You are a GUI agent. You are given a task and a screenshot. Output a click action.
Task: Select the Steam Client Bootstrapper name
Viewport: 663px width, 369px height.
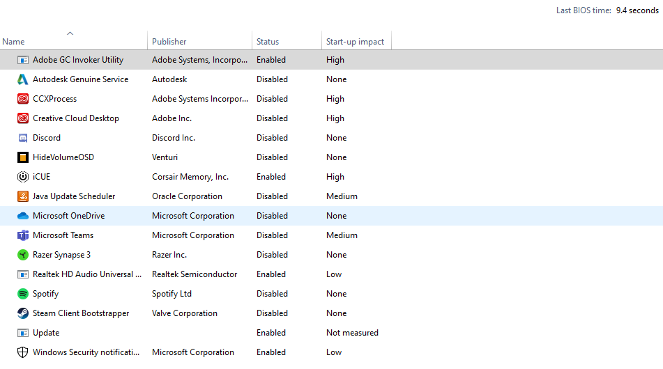click(81, 313)
